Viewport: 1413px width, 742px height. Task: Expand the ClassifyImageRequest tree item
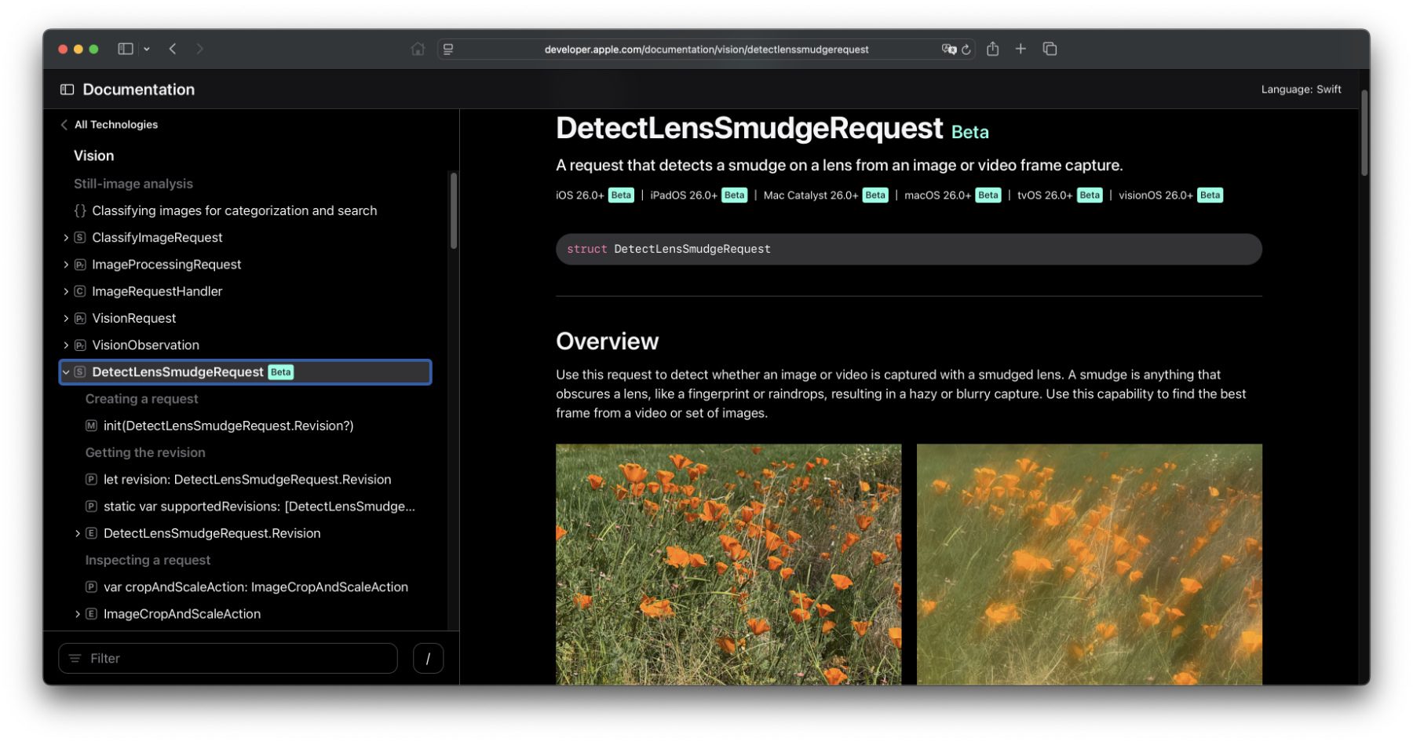[x=66, y=238]
